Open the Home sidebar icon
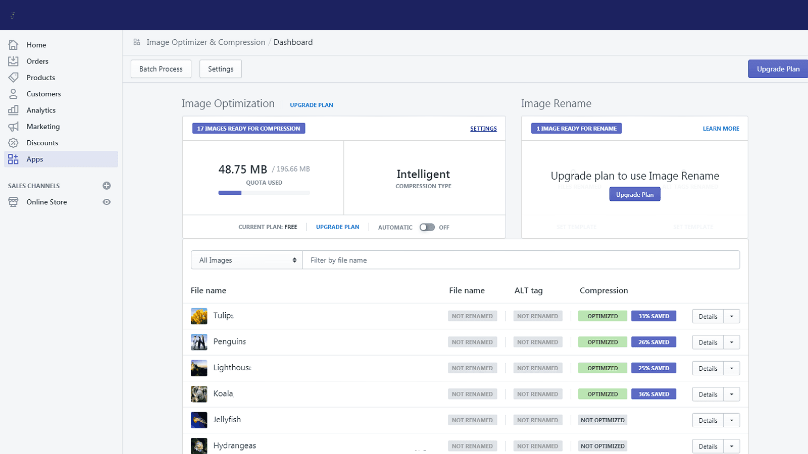 tap(13, 45)
